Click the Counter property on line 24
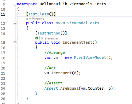The width and height of the screenshot is (132, 104). coord(96,88)
